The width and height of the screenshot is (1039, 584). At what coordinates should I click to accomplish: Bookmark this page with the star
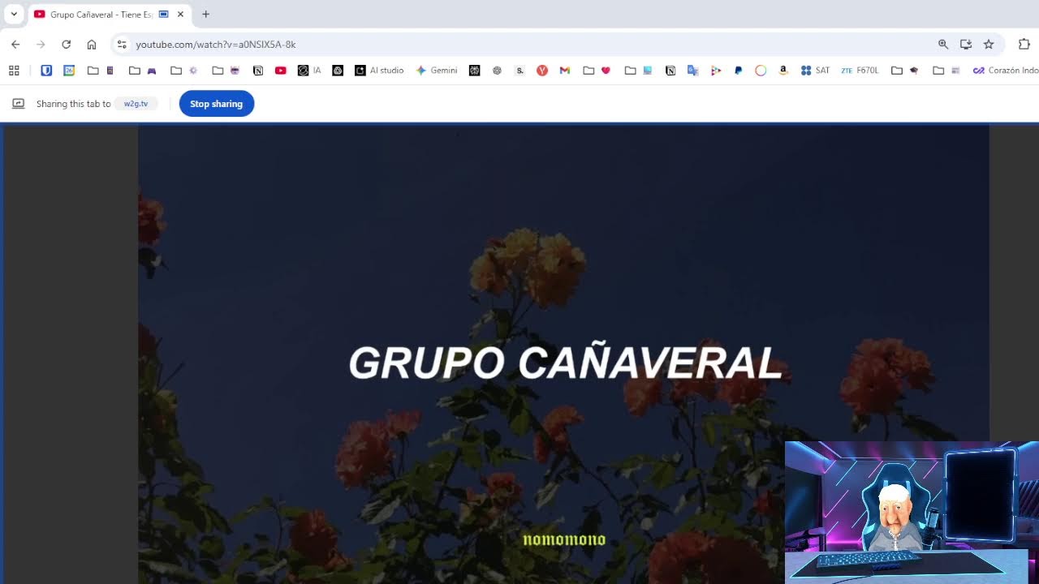[989, 45]
